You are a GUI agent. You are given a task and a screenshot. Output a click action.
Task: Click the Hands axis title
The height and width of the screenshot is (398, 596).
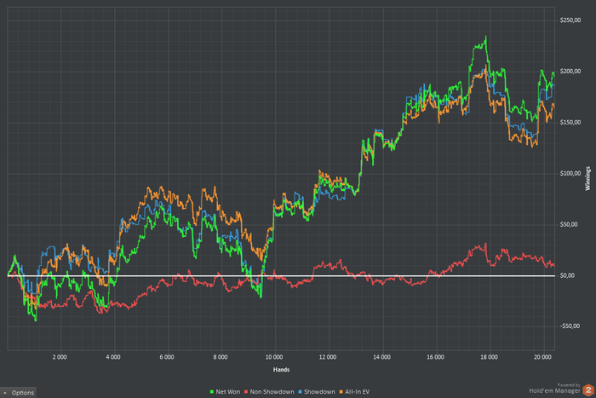pos(281,370)
